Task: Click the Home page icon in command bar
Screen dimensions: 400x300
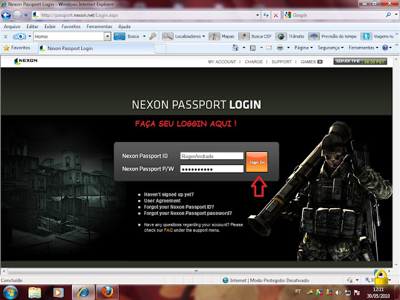Action: pos(235,47)
